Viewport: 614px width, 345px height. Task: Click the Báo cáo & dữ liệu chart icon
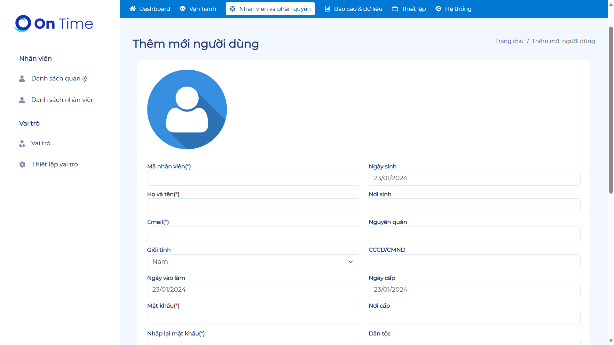[327, 9]
